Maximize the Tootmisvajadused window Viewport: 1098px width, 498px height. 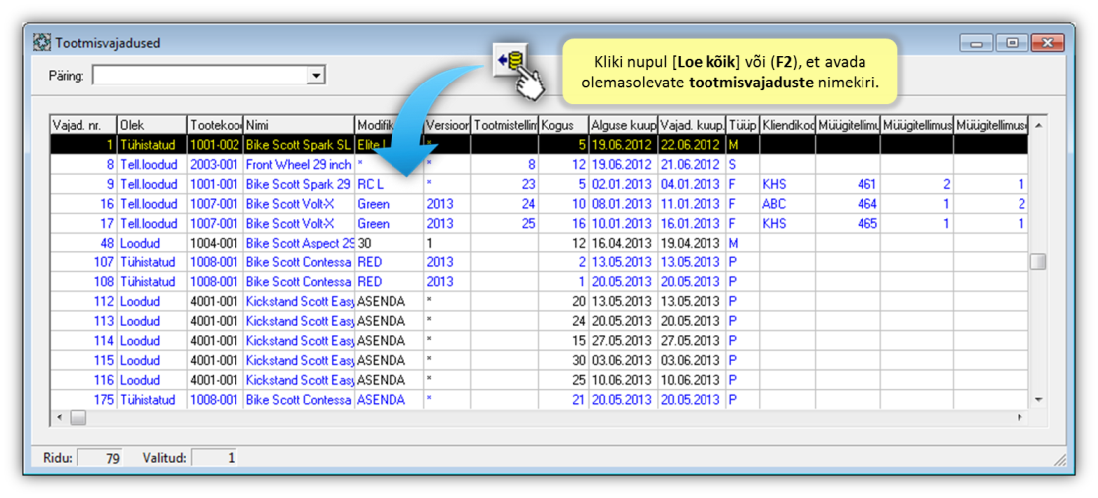point(1012,44)
